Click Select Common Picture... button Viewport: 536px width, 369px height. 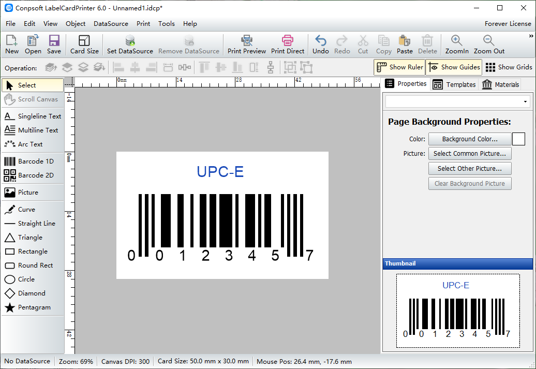470,154
